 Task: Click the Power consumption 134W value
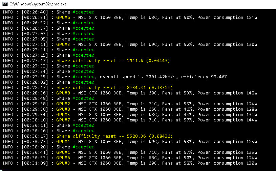227,115
